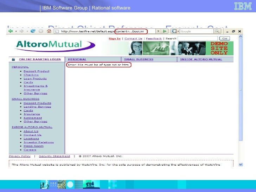Open Deposit Product under Personal

pyautogui.click(x=37, y=71)
